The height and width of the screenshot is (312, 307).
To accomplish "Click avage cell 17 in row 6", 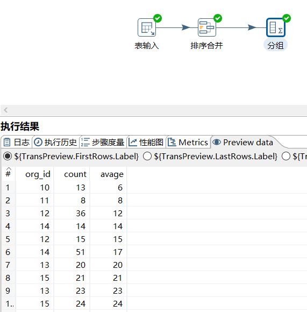I will [108, 252].
